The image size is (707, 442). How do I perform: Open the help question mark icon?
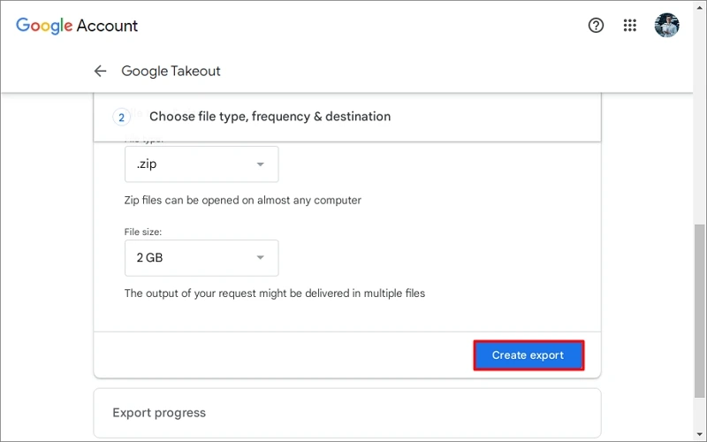596,26
